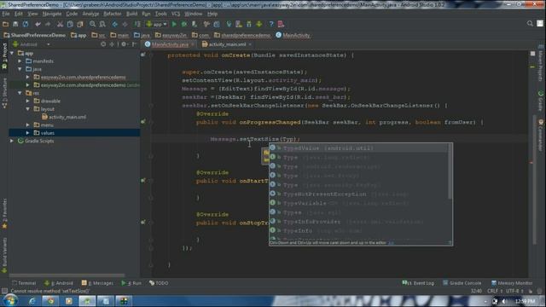The width and height of the screenshot is (546, 307).
Task: Open the TODO tool window
Action: (159, 283)
